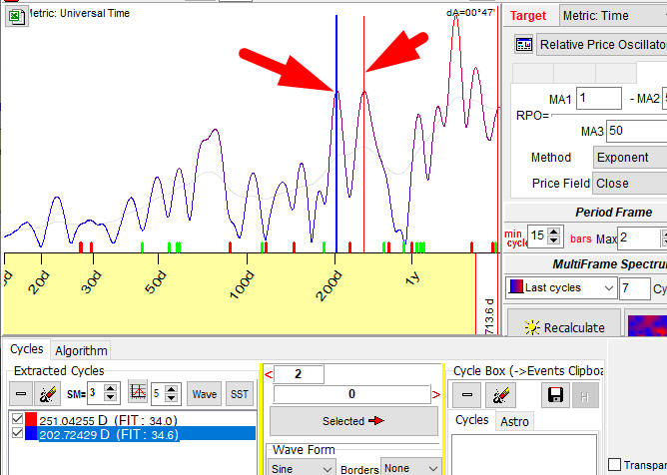The image size is (667, 475).
Task: Open the Last cycles dropdown
Action: coord(560,287)
